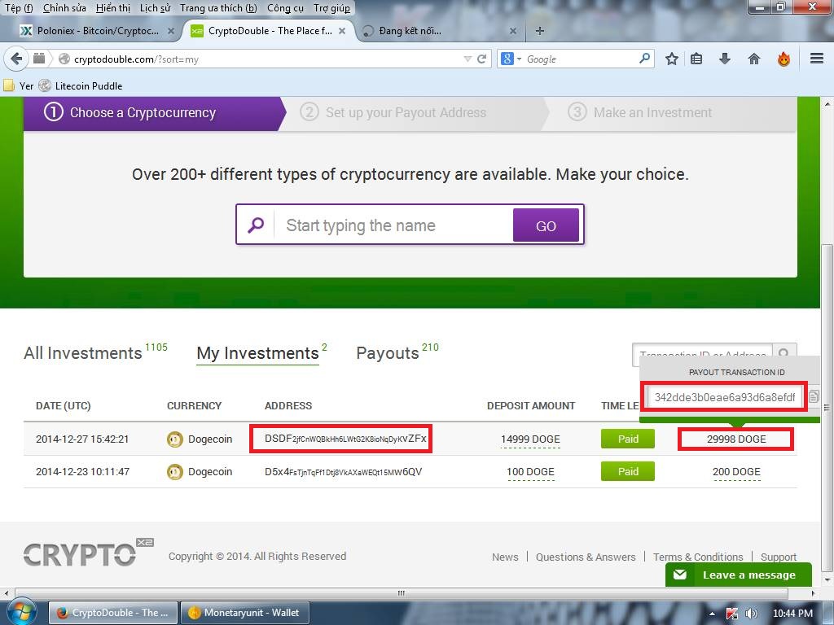Open Questions & Answers footer link
The height and width of the screenshot is (625, 834).
[x=586, y=557]
